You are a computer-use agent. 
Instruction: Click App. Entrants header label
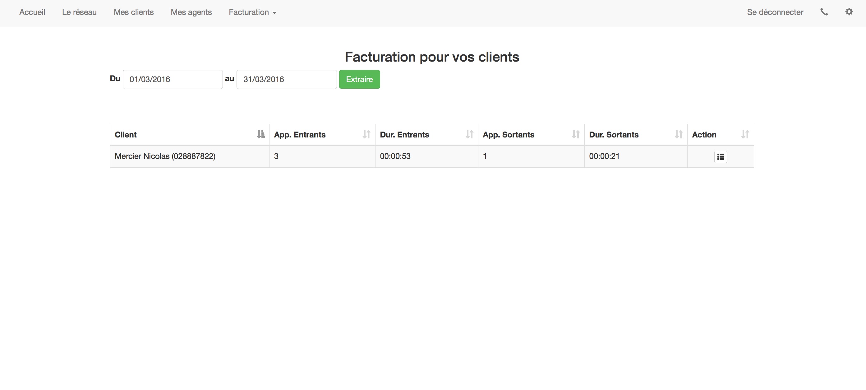[x=300, y=135]
